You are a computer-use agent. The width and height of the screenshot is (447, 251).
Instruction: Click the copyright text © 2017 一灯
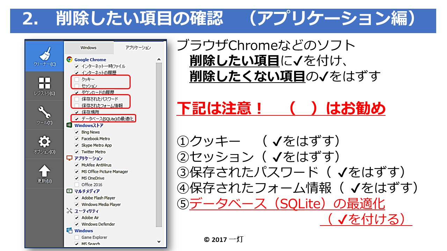(223, 240)
